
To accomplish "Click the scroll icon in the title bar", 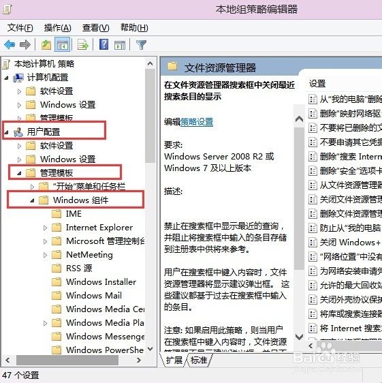I will coord(7,10).
